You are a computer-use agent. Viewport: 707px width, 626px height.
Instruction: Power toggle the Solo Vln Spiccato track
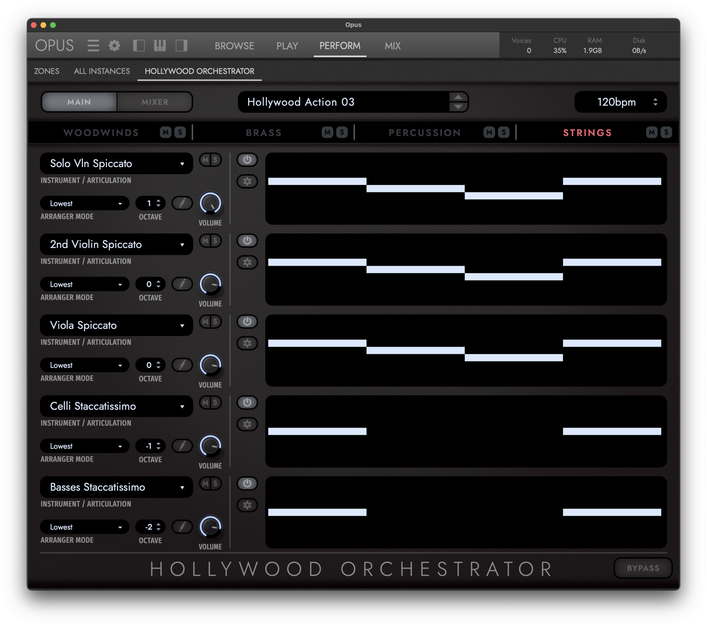247,160
